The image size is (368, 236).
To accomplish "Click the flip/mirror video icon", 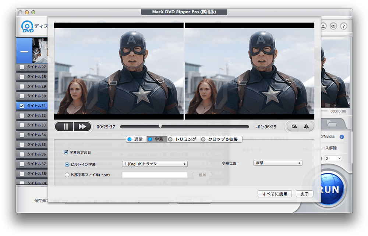I will click(x=306, y=126).
